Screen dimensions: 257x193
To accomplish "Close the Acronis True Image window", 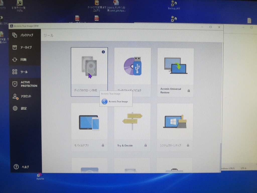I will [x=219, y=27].
